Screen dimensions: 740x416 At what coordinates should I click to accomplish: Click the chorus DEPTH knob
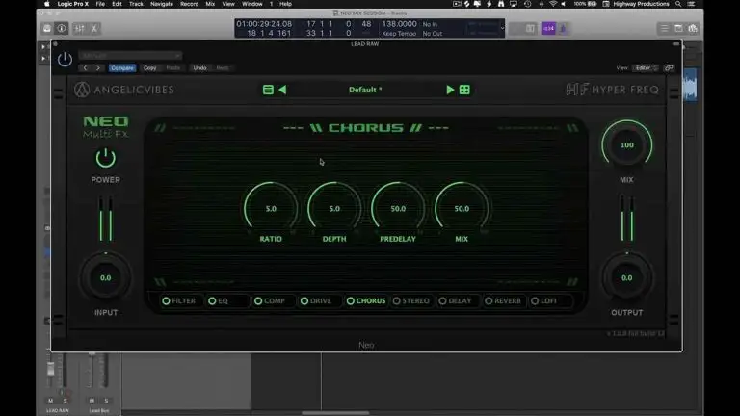[x=334, y=208]
